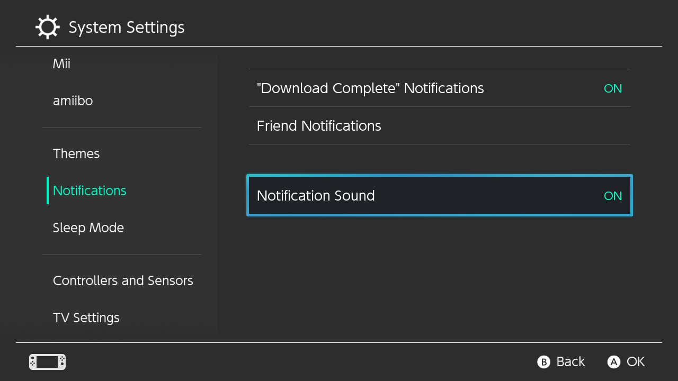Click the Back label
This screenshot has height=381, width=678.
[570, 362]
